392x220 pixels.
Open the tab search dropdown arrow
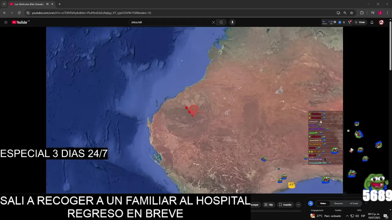[x=4, y=4]
